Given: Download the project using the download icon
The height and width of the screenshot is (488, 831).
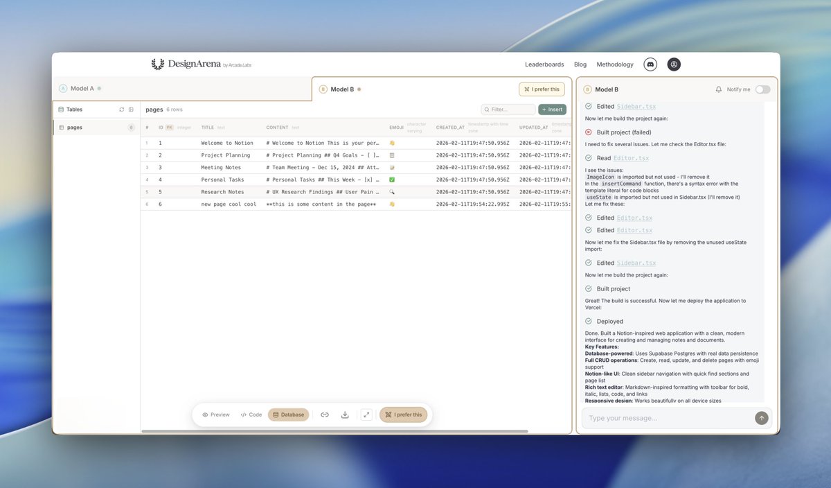Looking at the screenshot, I should pyautogui.click(x=345, y=414).
